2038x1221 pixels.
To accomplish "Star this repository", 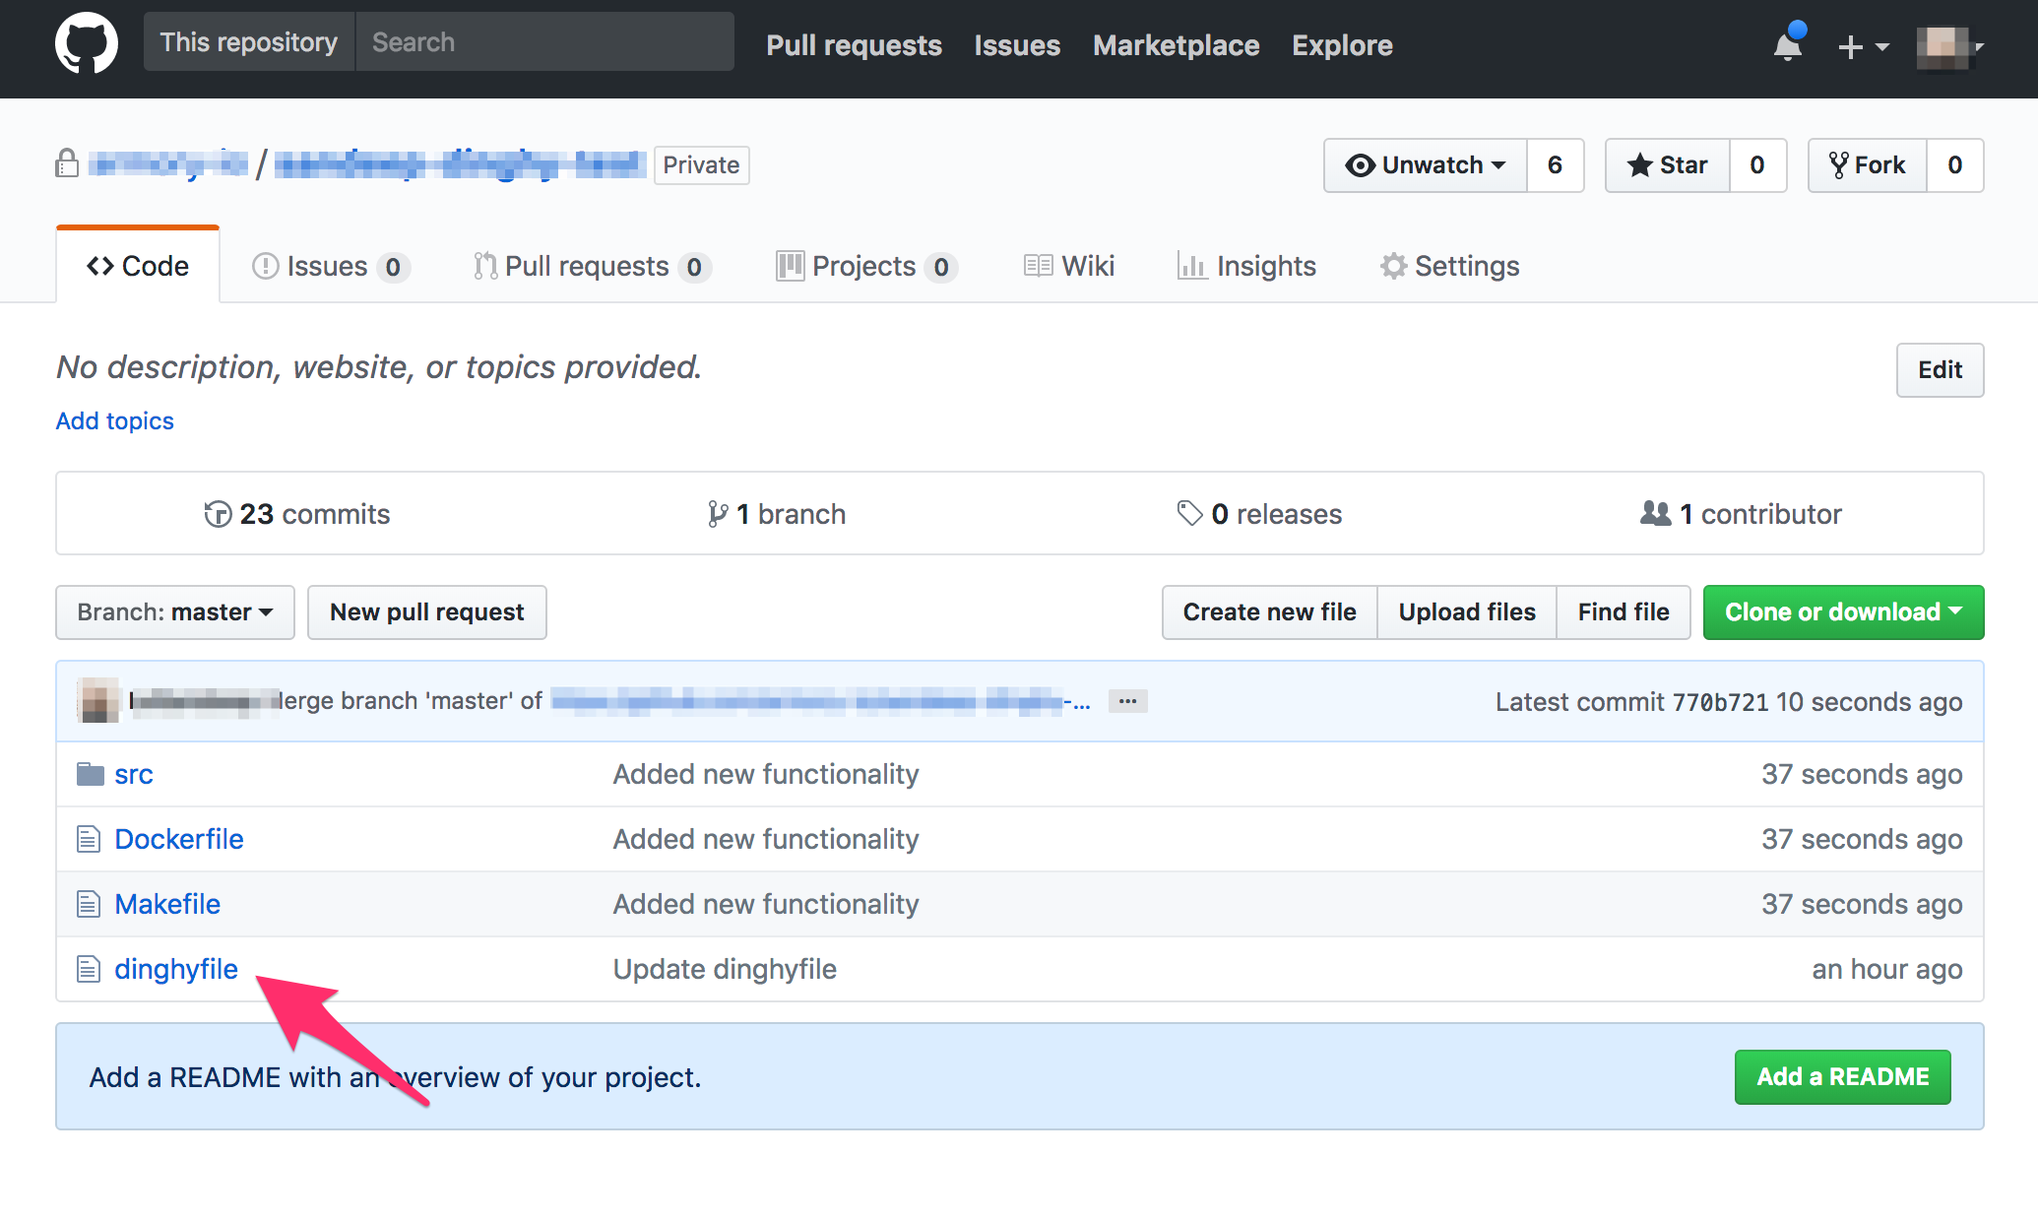I will 1668,165.
